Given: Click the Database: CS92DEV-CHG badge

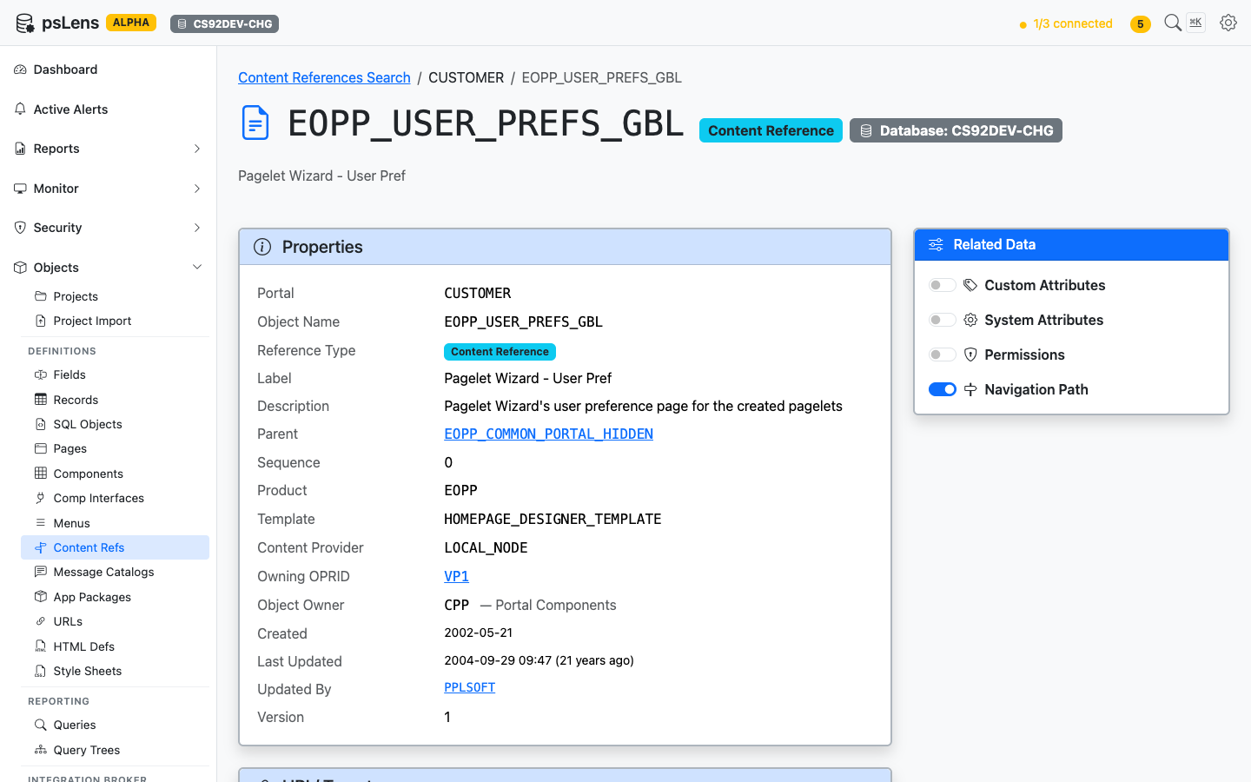Looking at the screenshot, I should pos(956,130).
